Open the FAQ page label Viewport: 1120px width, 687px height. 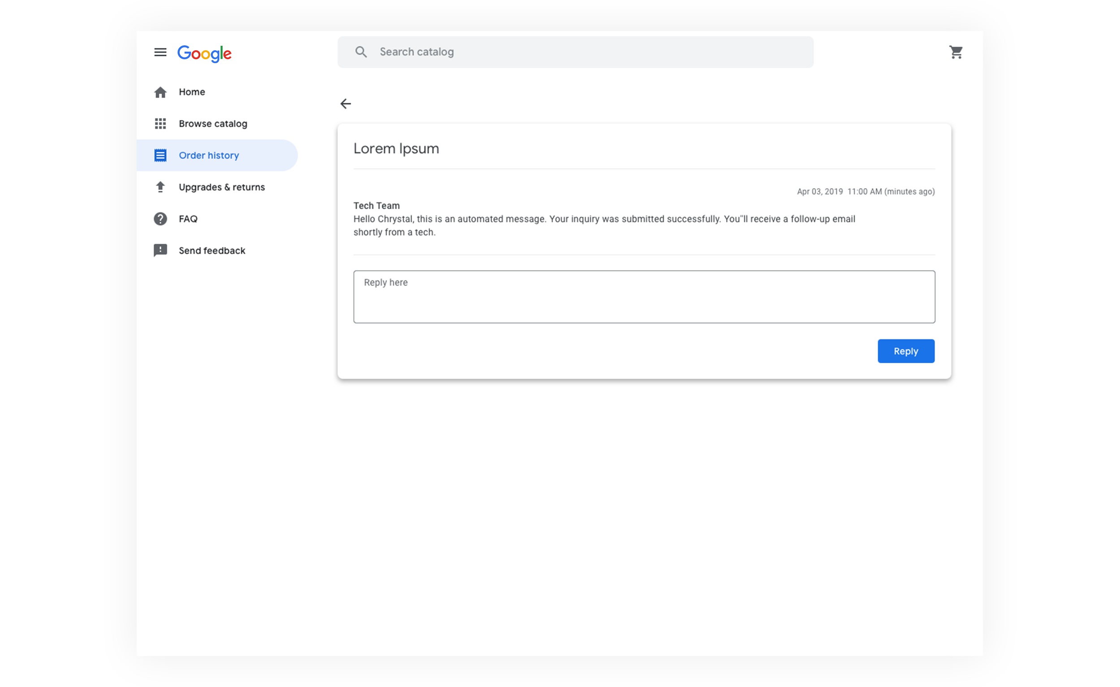click(x=188, y=219)
